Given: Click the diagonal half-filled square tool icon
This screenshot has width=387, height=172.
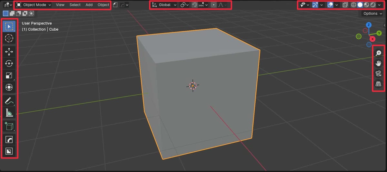Looking at the screenshot, I should pyautogui.click(x=9, y=151).
